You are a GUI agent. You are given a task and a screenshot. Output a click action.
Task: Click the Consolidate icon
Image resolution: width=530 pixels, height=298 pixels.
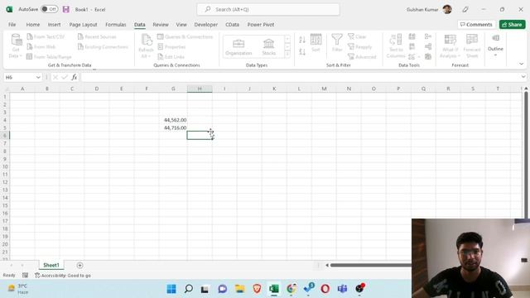(428, 36)
